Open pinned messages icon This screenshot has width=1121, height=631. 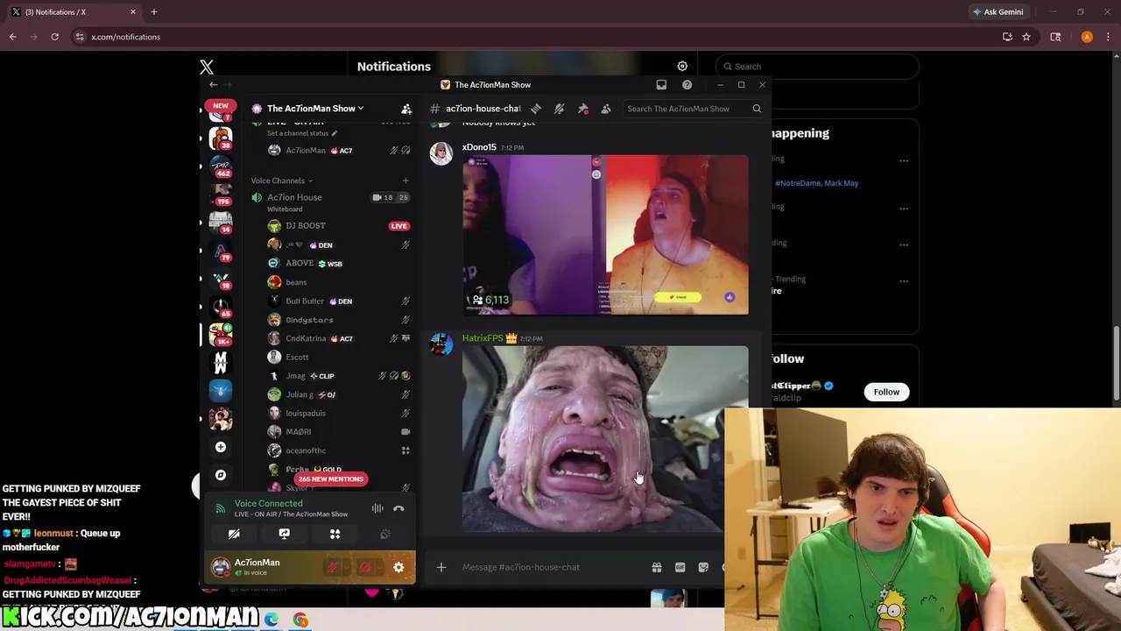pos(582,109)
